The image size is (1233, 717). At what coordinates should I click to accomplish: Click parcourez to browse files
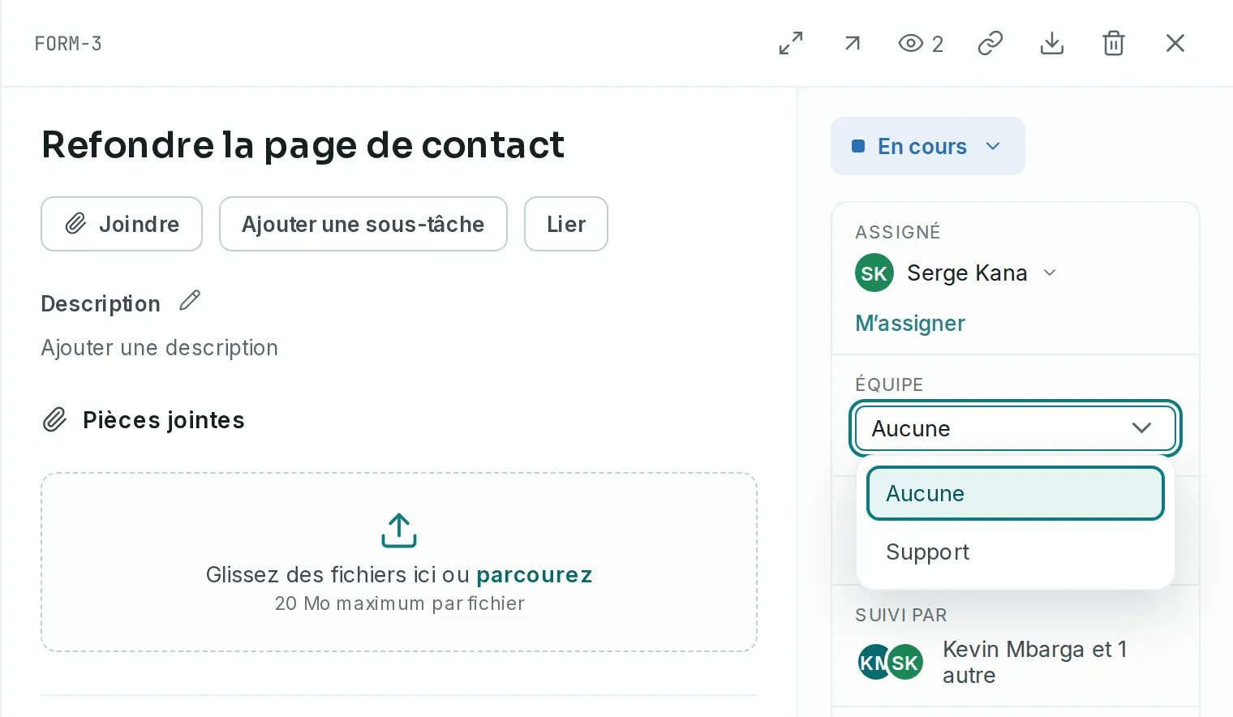(534, 574)
